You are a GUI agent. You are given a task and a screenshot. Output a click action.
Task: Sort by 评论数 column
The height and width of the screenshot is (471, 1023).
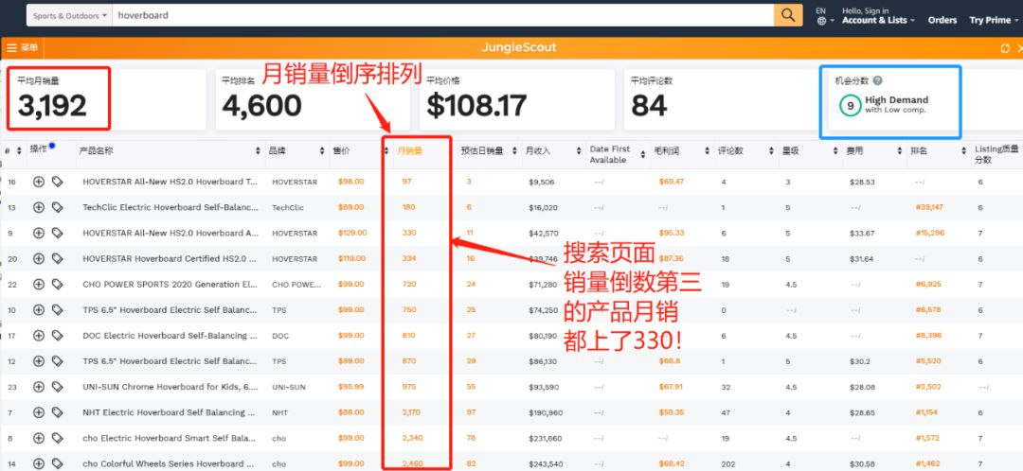[x=771, y=150]
